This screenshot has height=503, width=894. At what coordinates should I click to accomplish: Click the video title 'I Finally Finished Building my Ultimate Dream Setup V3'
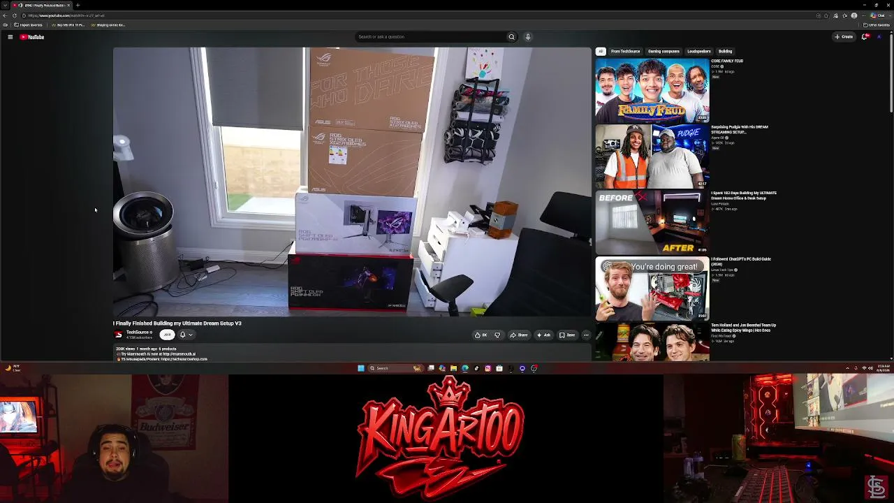177,323
